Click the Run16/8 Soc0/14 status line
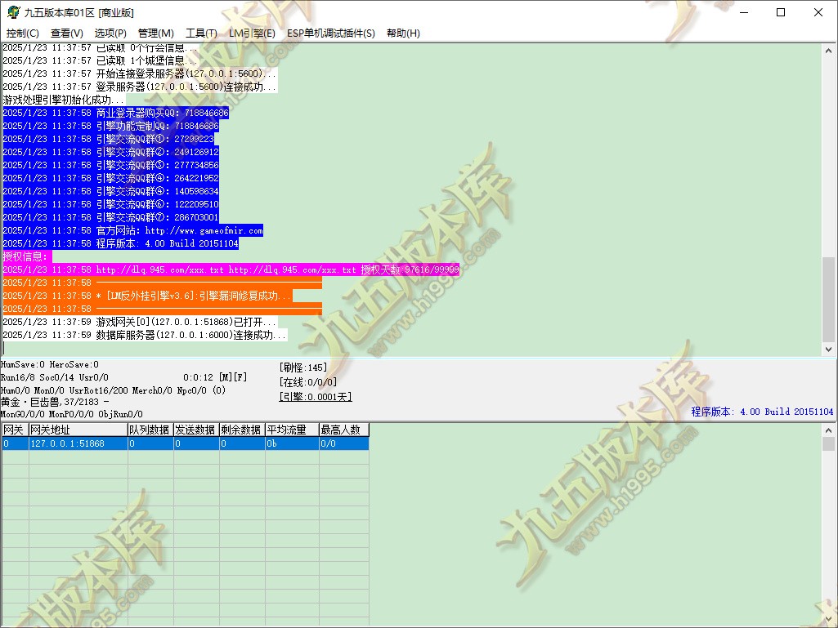Screen dimensions: 838x628 tap(123, 377)
